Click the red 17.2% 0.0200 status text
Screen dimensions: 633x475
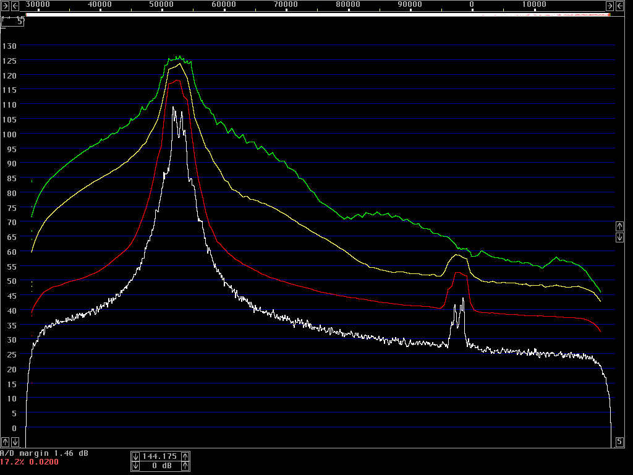point(29,461)
